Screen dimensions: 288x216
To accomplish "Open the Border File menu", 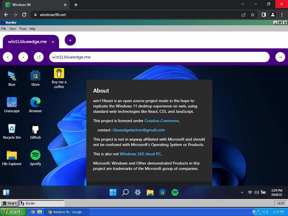I will 4,29.
